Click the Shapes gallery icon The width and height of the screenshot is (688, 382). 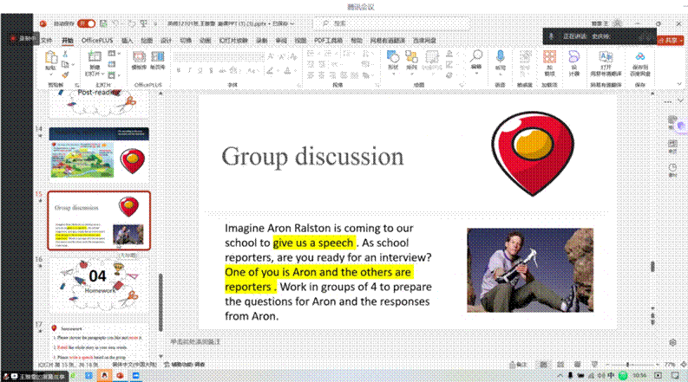point(393,59)
